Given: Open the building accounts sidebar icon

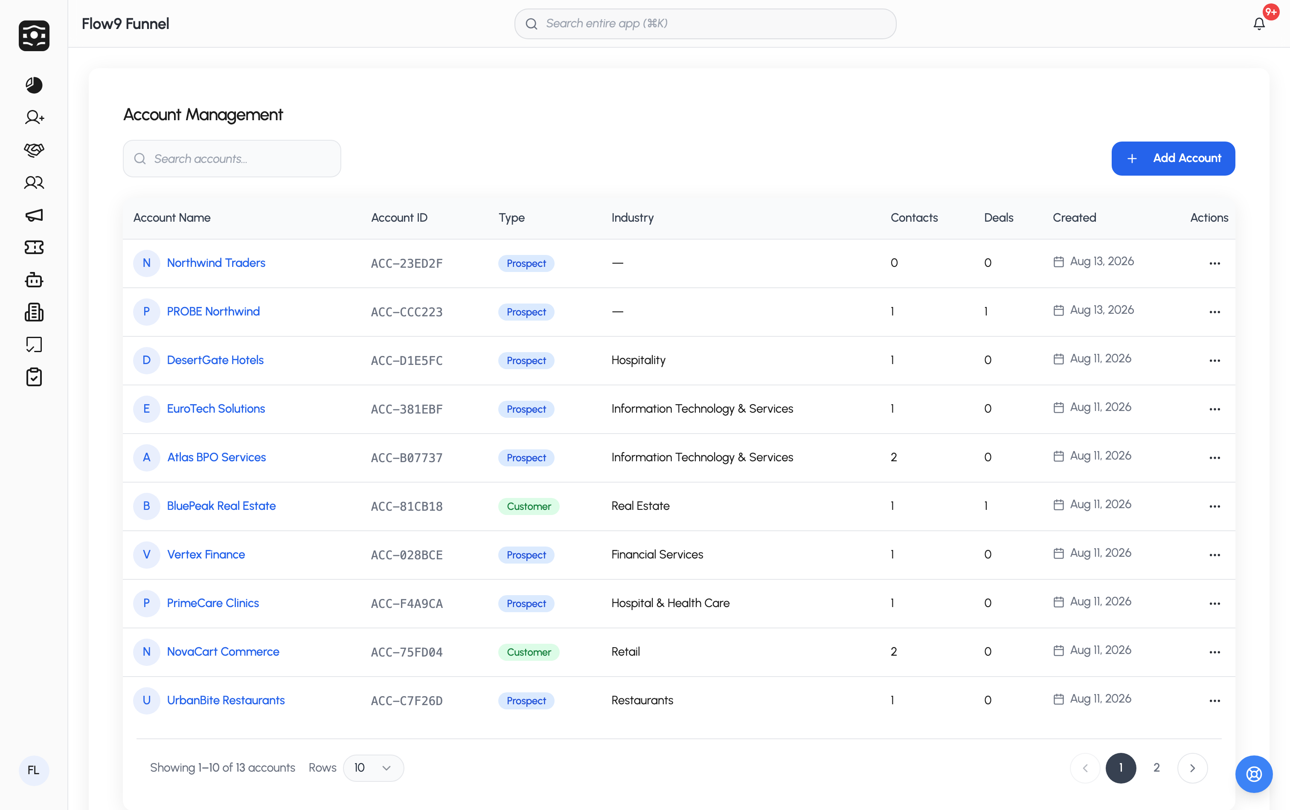Looking at the screenshot, I should tap(34, 312).
